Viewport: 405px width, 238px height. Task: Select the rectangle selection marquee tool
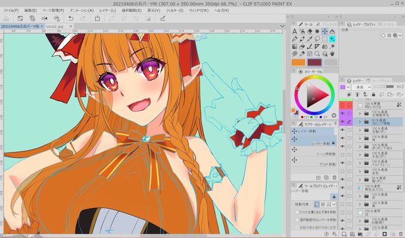pos(325,39)
